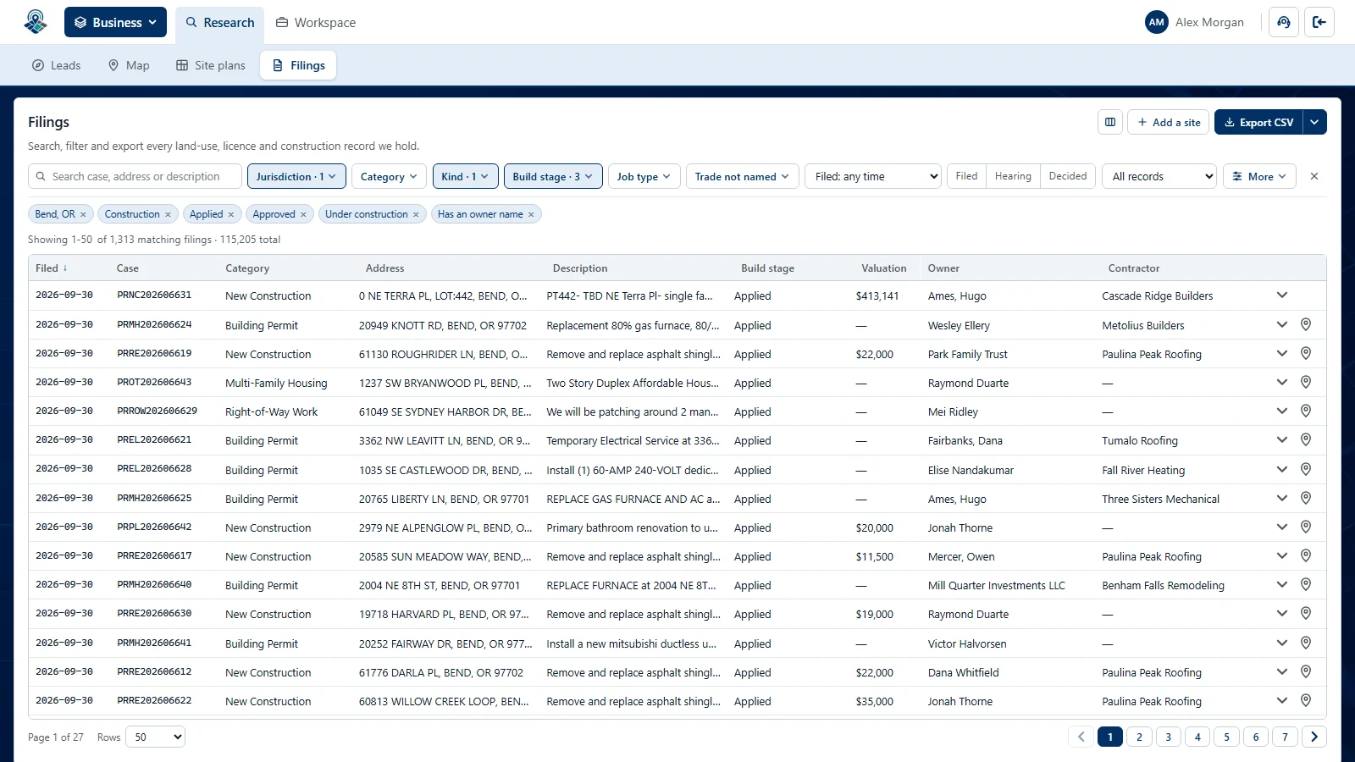This screenshot has width=1355, height=762.
Task: Click the Export CSV button
Action: click(1258, 122)
